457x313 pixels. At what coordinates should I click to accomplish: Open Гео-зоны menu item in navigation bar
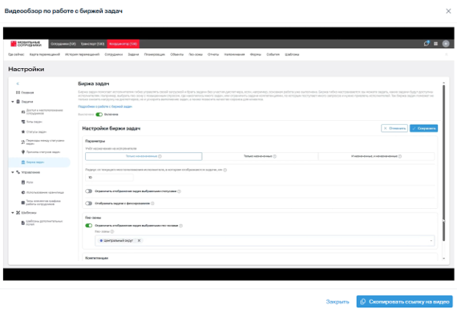point(196,54)
